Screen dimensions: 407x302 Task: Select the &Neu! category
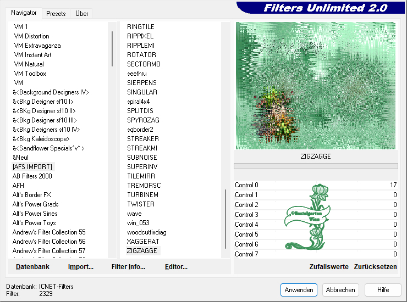click(x=20, y=158)
